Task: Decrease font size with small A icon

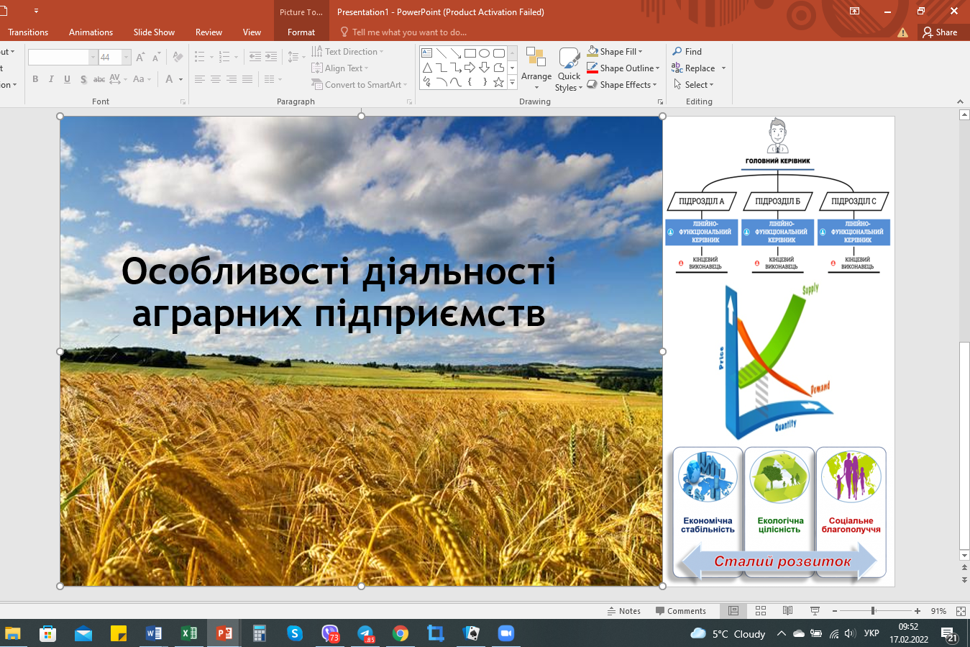Action: click(x=156, y=57)
